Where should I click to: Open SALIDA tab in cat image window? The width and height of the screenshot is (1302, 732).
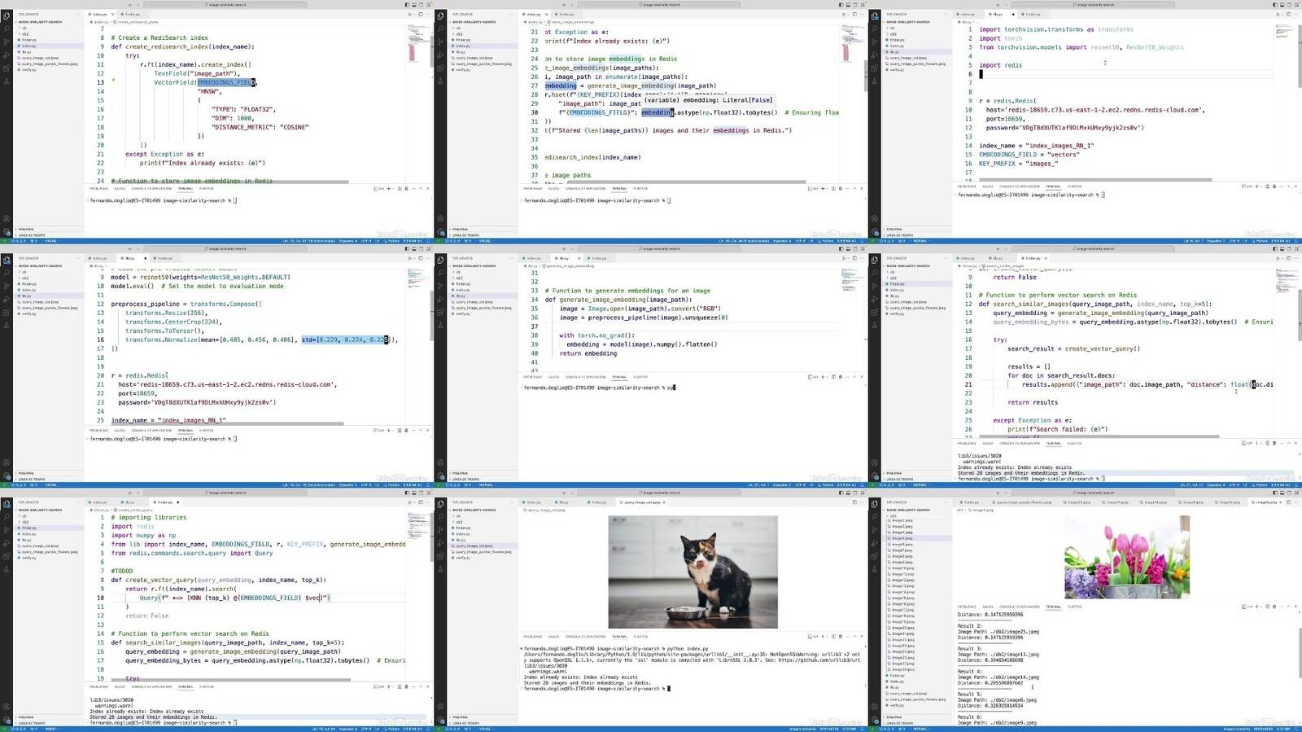click(553, 637)
